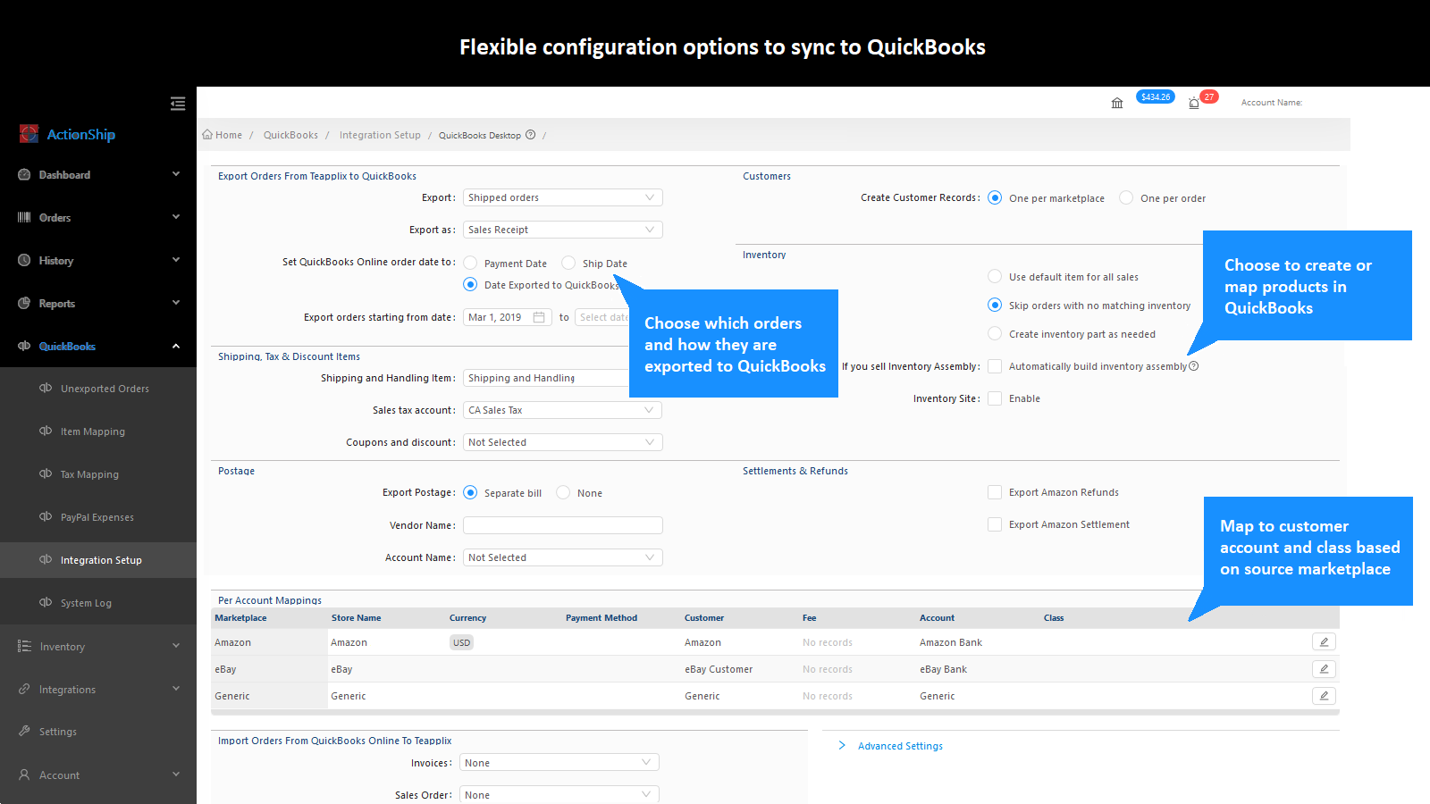Enable Automatically build inventory assembly checkbox
This screenshot has width=1430, height=804.
[995, 366]
